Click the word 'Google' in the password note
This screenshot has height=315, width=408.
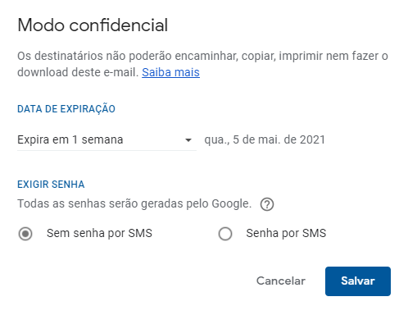(231, 204)
